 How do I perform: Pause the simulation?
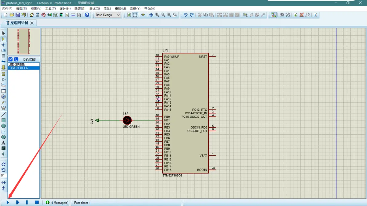(x=27, y=203)
